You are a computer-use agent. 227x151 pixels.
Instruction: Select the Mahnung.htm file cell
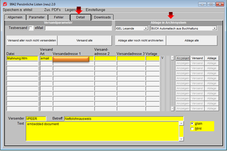22,58
